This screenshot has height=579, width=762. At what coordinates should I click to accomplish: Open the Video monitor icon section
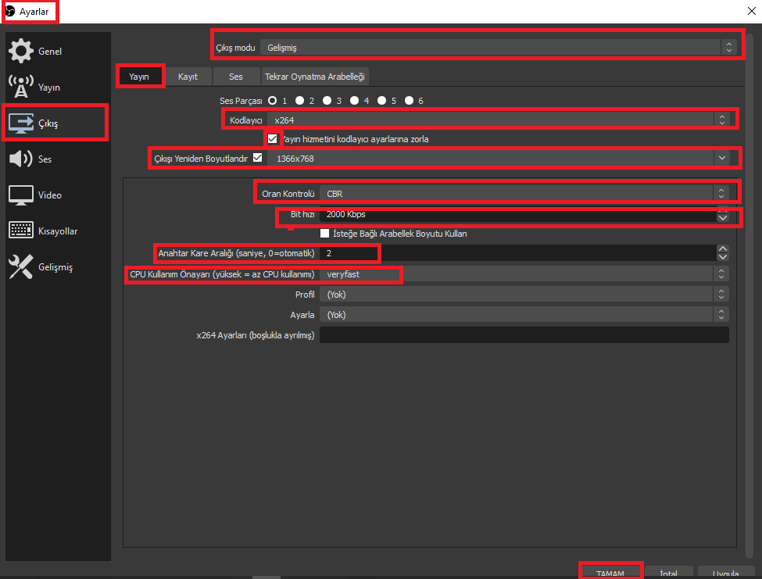click(x=21, y=195)
